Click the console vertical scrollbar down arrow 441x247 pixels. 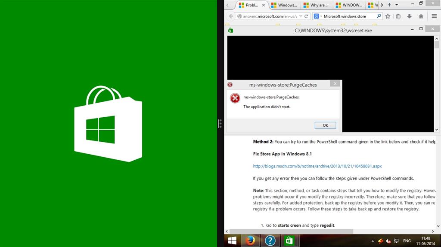point(437,130)
